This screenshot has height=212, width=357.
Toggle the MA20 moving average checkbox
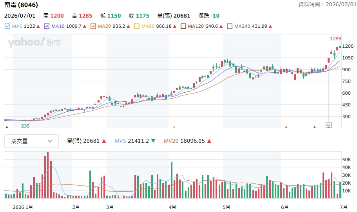[x=93, y=26]
